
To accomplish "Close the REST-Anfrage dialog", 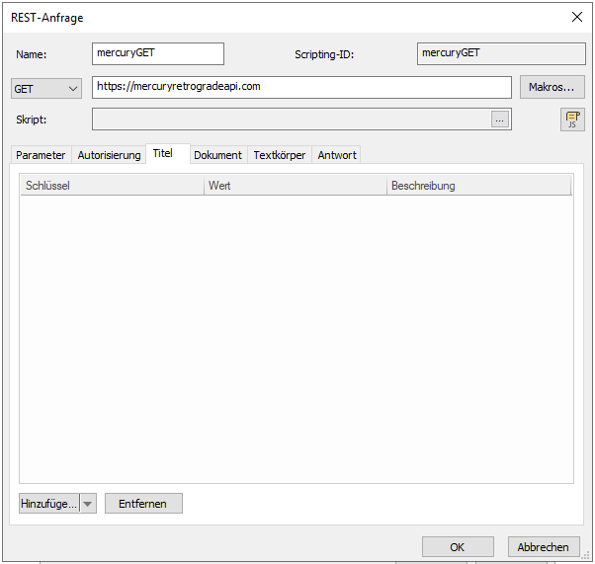I will (577, 17).
